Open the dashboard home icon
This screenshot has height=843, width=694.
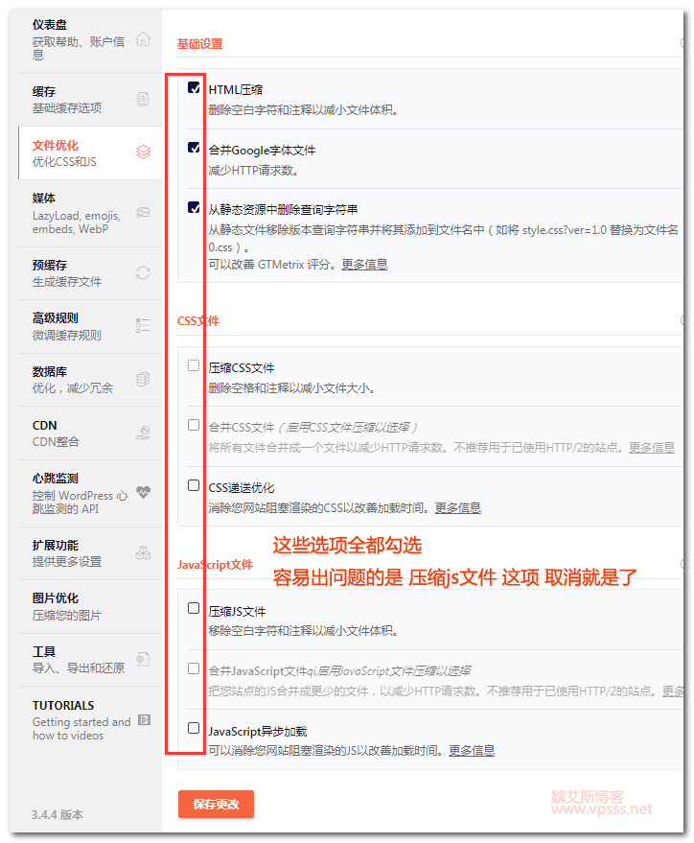pyautogui.click(x=143, y=39)
